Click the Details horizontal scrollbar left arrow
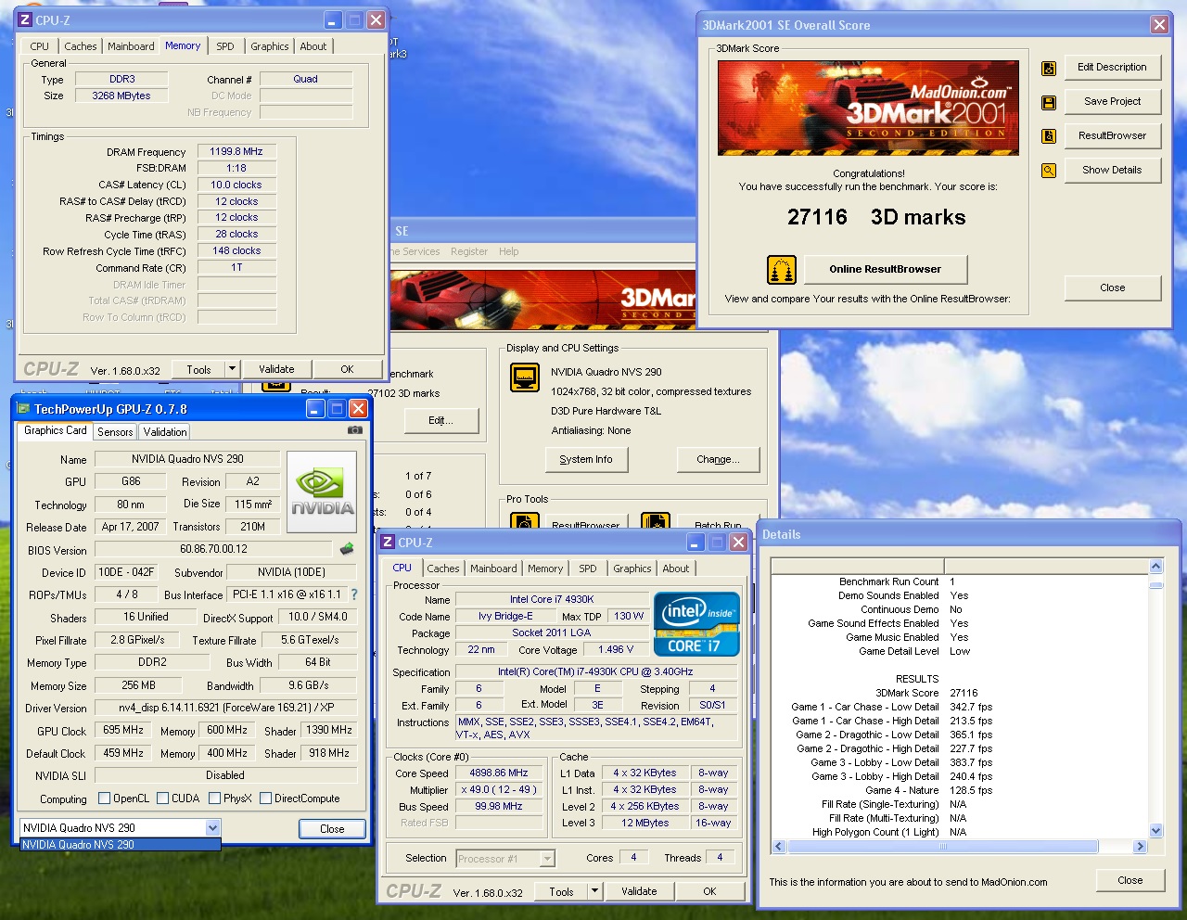Screen dimensions: 1187x920 pos(779,847)
